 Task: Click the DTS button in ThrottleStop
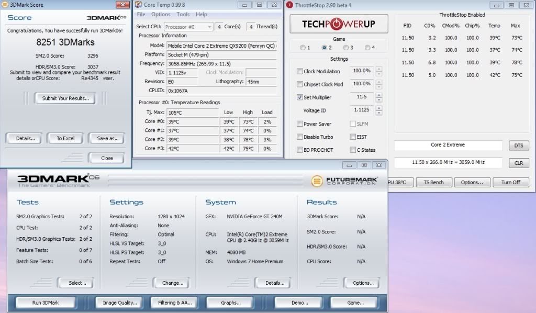click(x=519, y=145)
